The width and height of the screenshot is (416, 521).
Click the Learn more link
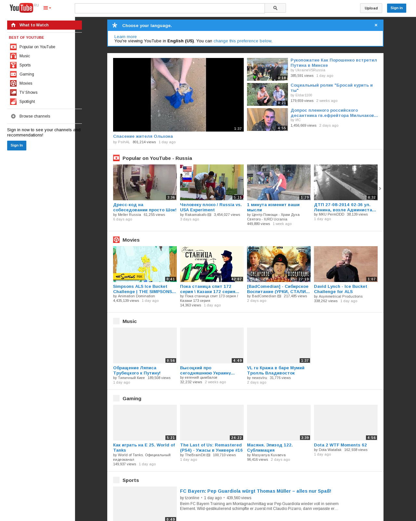pyautogui.click(x=125, y=37)
